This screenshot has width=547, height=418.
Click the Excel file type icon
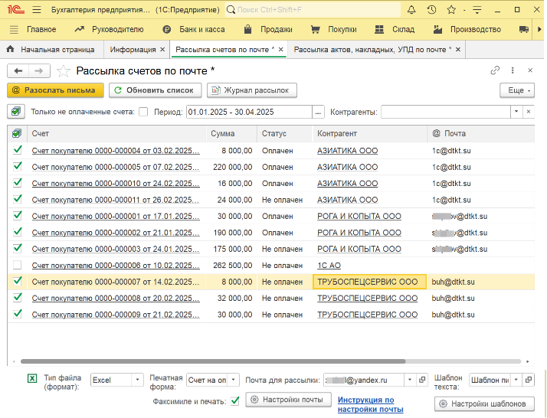[x=32, y=378]
